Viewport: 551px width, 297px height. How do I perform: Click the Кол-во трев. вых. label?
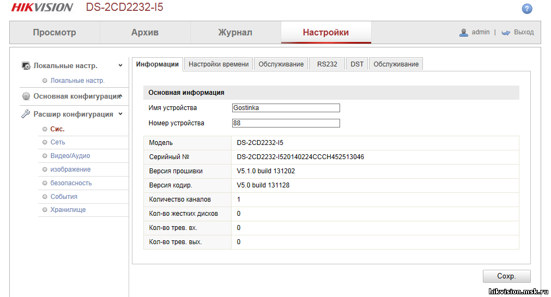[x=175, y=242]
